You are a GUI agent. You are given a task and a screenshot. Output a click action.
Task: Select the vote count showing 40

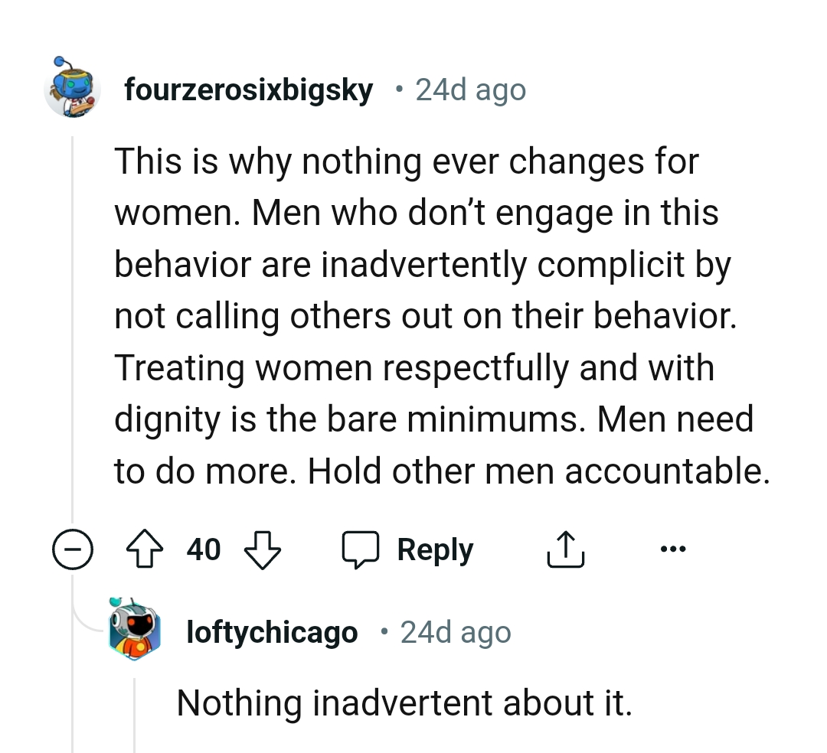click(203, 549)
